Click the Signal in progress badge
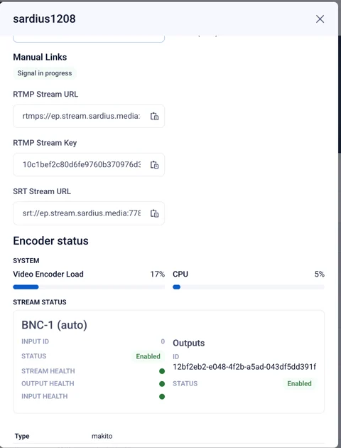 (45, 73)
